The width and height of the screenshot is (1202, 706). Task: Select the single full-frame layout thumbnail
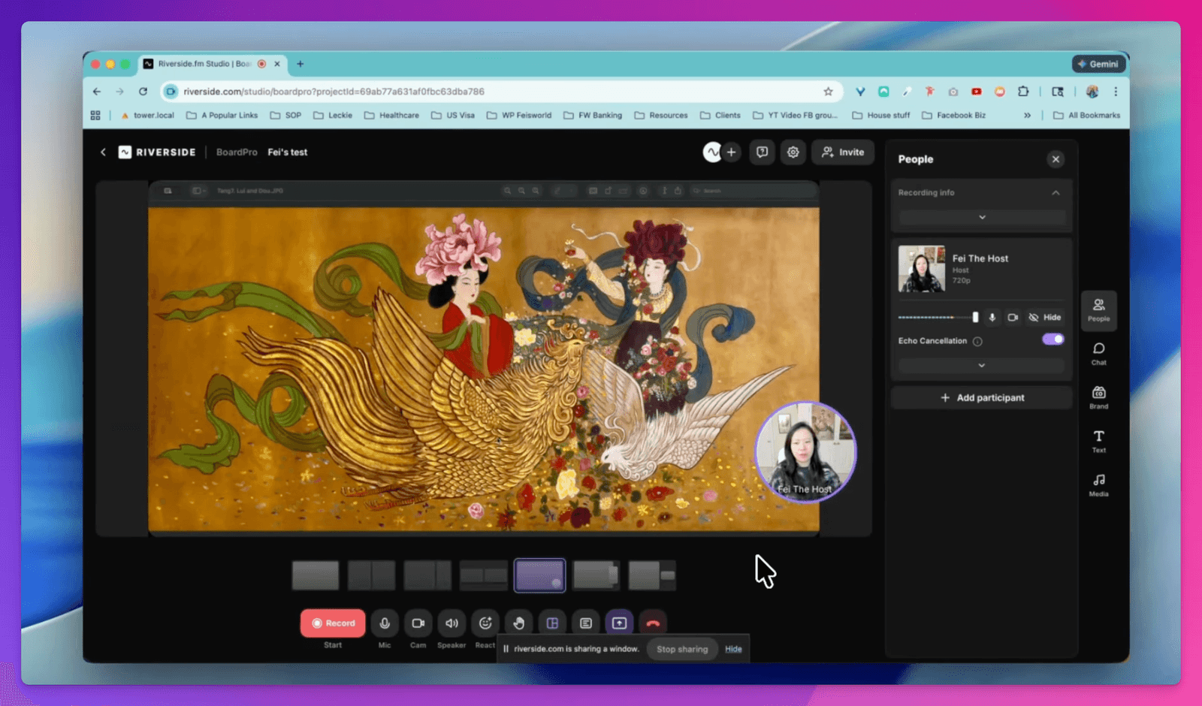pyautogui.click(x=316, y=575)
